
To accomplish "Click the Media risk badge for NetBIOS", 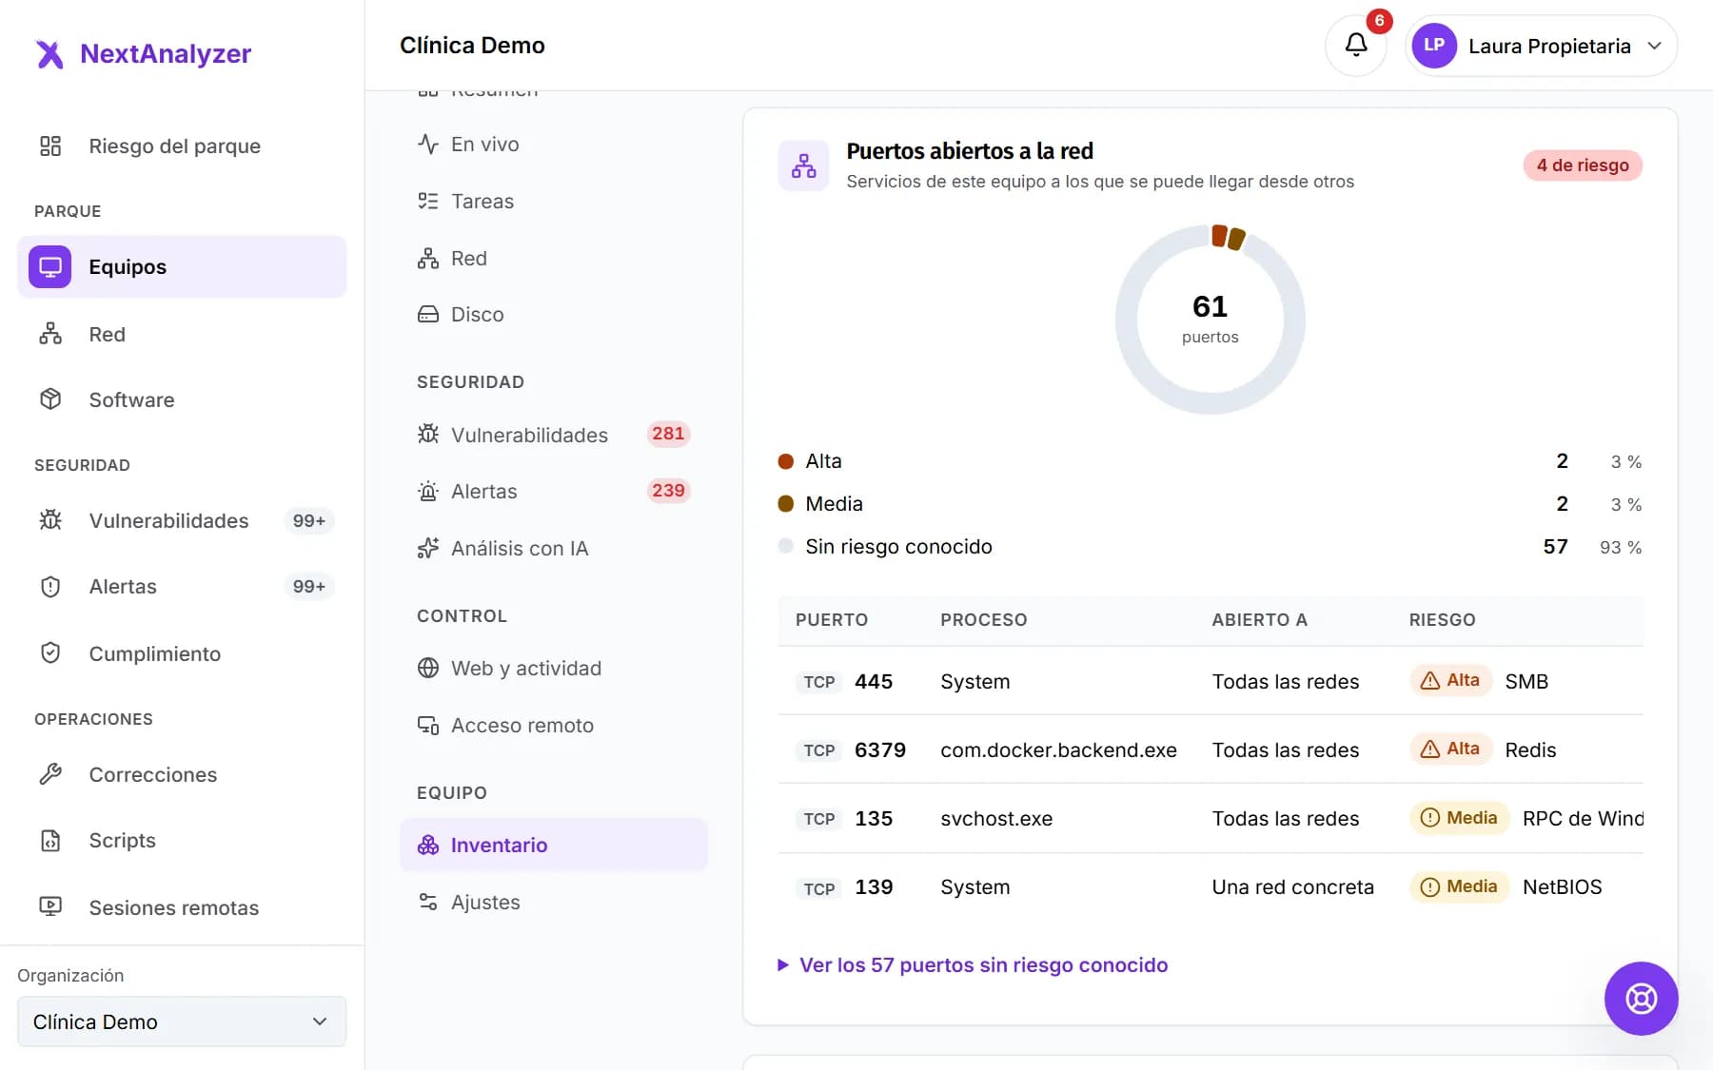I will pyautogui.click(x=1459, y=886).
